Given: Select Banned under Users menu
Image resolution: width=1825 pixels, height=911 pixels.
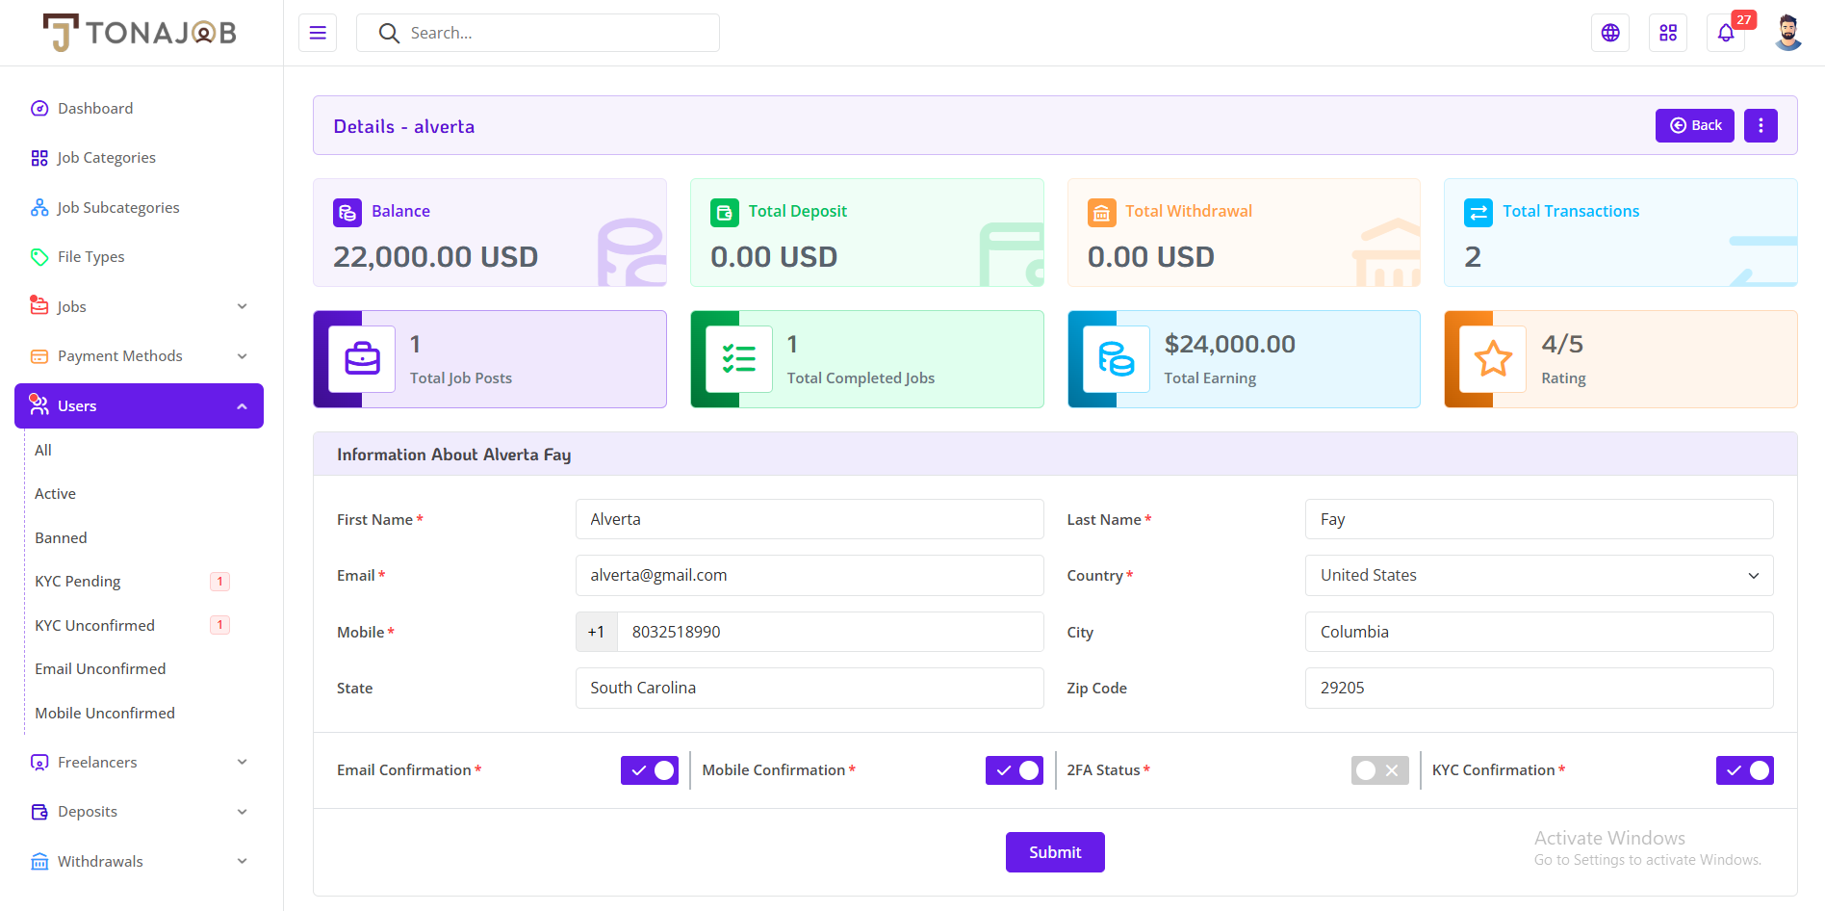Looking at the screenshot, I should pyautogui.click(x=61, y=537).
